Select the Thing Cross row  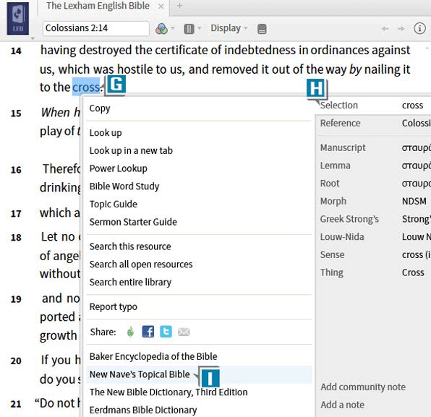(373, 273)
